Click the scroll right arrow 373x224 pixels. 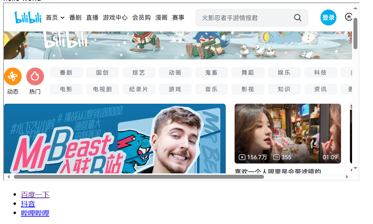pyautogui.click(x=347, y=177)
